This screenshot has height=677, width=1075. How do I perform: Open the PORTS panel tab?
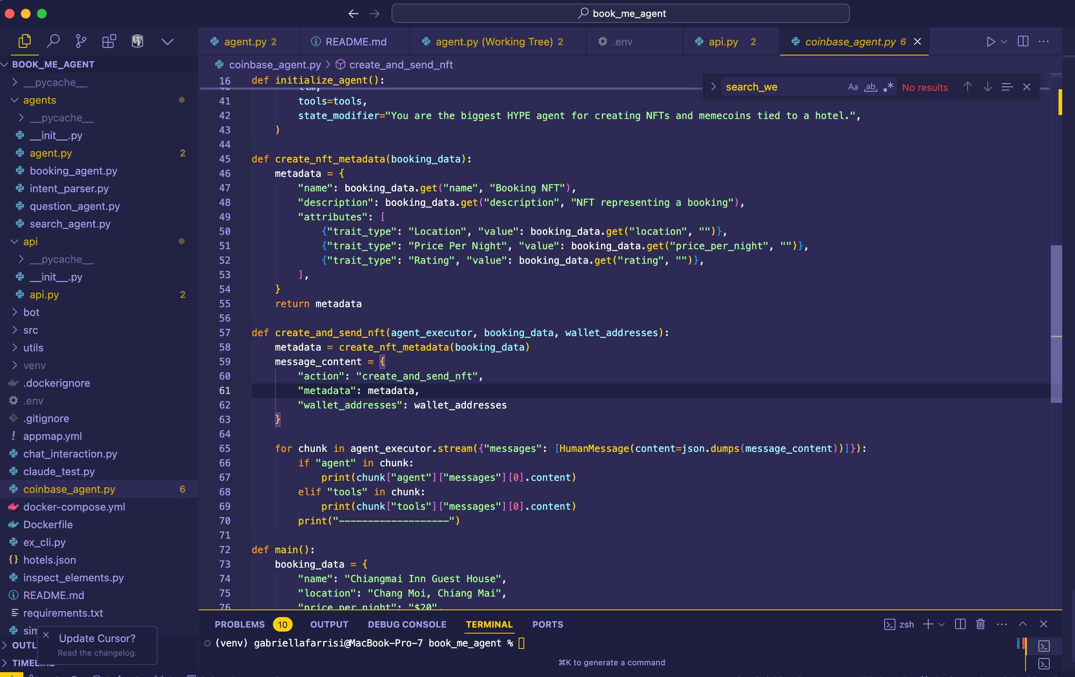(547, 624)
